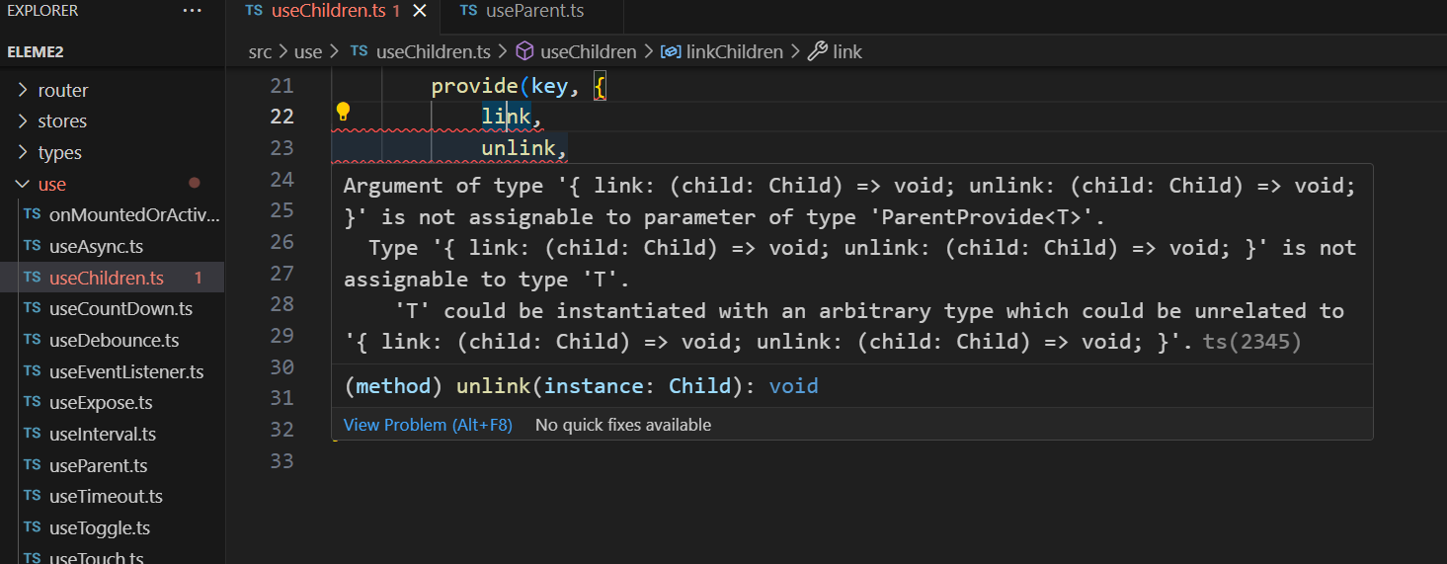Open useToggle.ts file in explorer
This screenshot has height=564, width=1447.
pos(100,528)
